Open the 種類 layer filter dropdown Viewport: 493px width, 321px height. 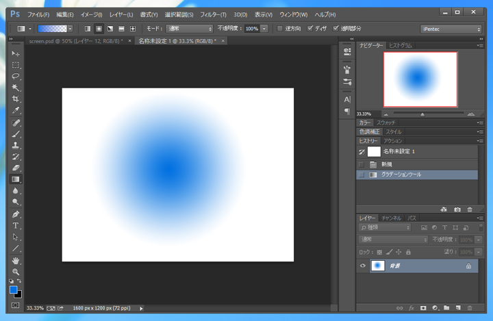point(385,227)
